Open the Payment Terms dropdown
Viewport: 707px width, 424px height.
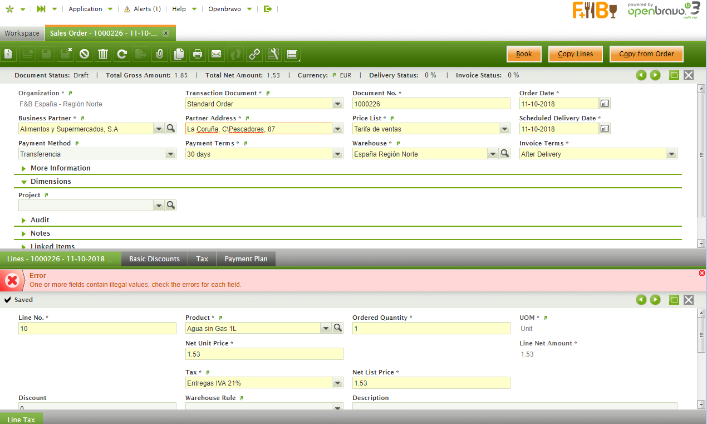pyautogui.click(x=337, y=154)
